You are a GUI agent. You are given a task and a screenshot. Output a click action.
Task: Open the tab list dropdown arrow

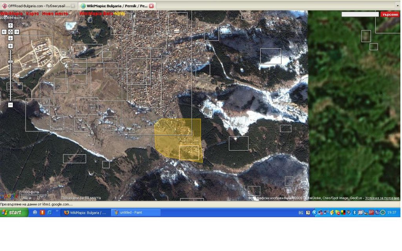point(397,5)
